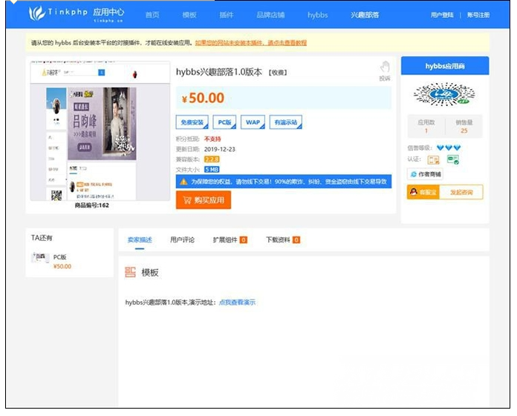Click the 商品编号:162 label

(x=91, y=205)
